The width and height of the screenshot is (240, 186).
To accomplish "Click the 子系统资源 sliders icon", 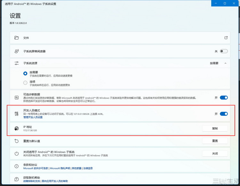I will (x=17, y=63).
